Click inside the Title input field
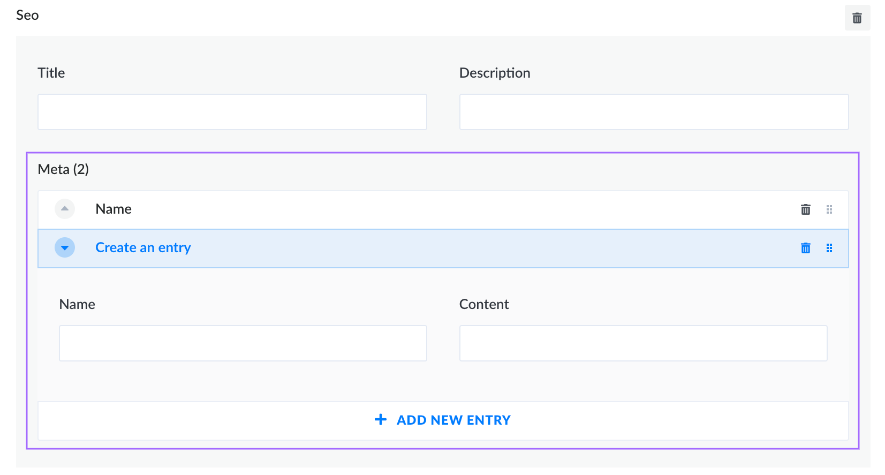The width and height of the screenshot is (885, 475). coord(232,111)
